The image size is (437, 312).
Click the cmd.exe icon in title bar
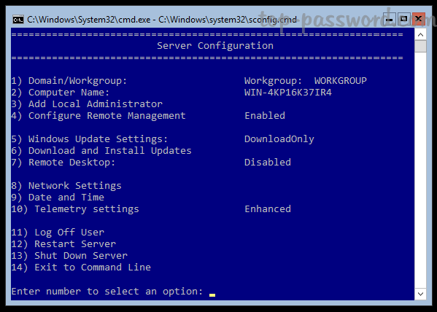pos(18,20)
